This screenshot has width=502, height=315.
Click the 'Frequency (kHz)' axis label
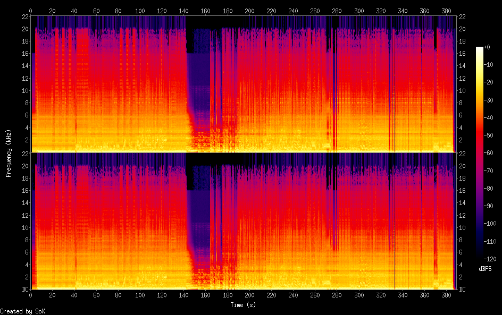9,152
